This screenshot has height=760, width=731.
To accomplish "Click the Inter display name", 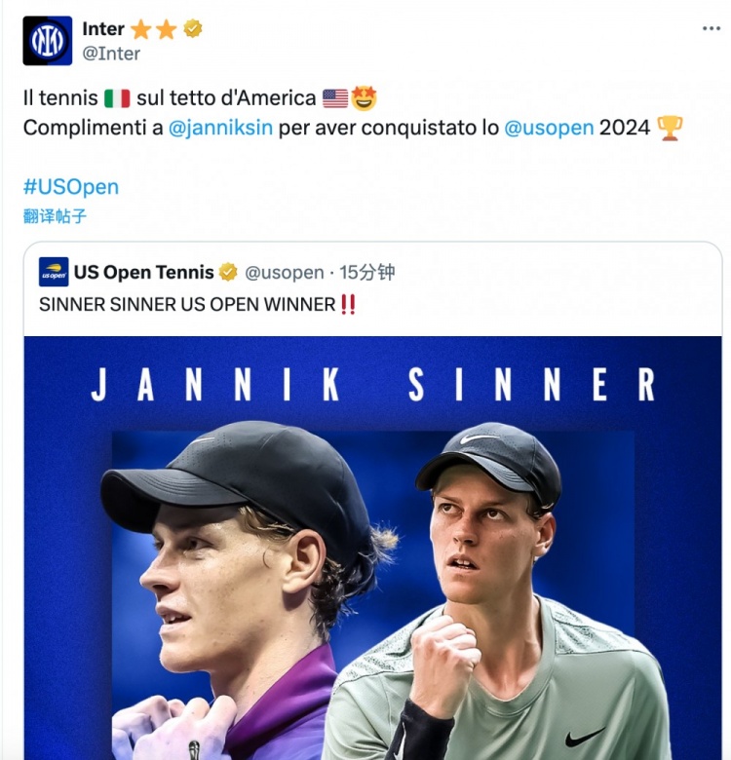I will click(103, 28).
